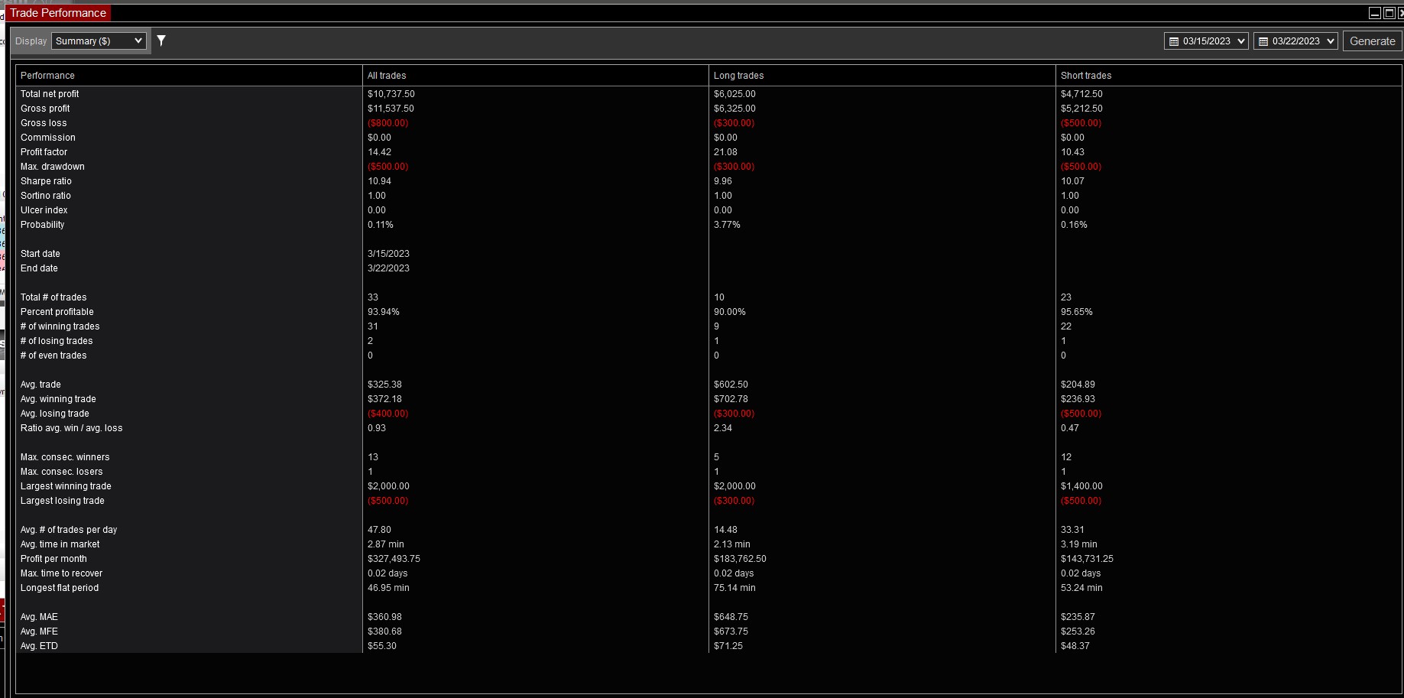Viewport: 1404px width, 698px height.
Task: Maximize the Trade Performance window
Action: [1389, 13]
